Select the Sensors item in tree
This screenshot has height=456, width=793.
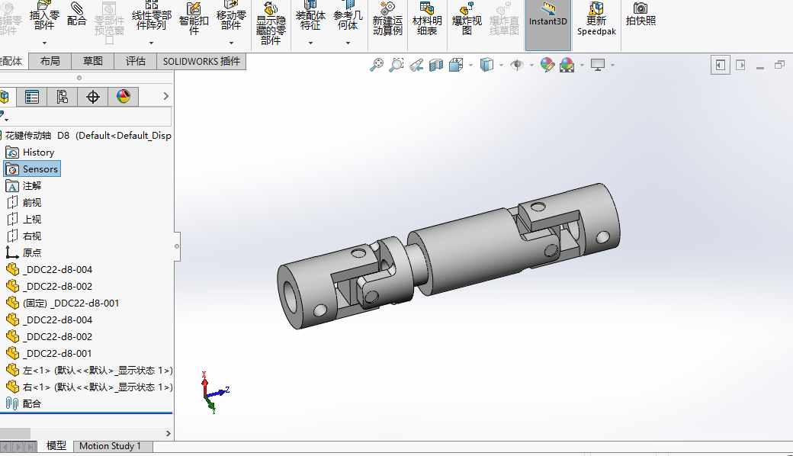(x=32, y=169)
